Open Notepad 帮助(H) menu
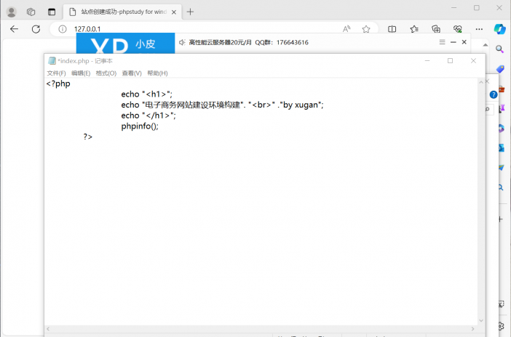The width and height of the screenshot is (511, 337). point(157,73)
